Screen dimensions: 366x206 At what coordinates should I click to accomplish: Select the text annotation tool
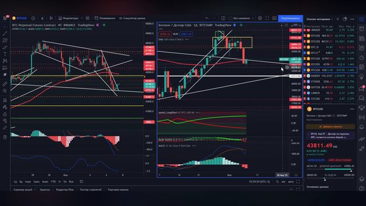click(x=5, y=54)
